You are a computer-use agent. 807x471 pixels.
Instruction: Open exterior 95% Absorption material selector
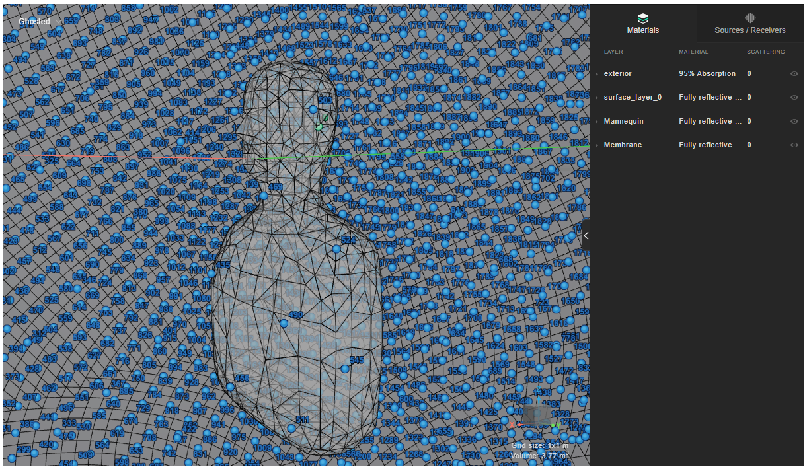point(707,74)
